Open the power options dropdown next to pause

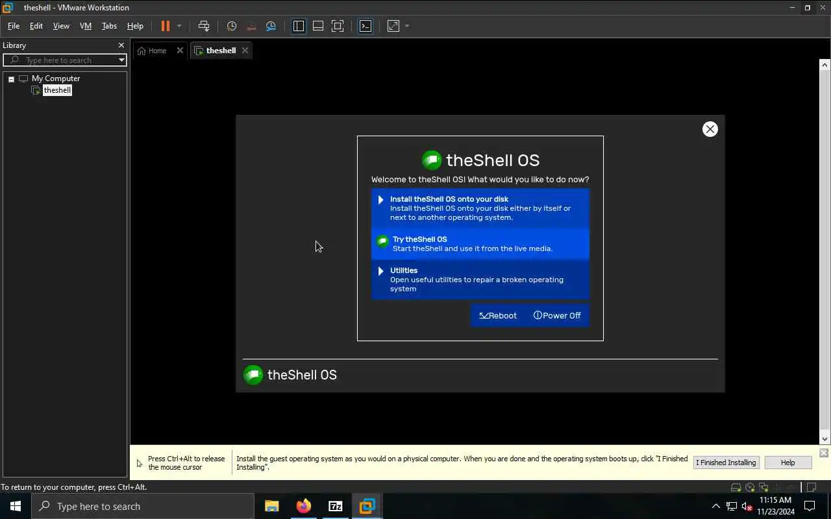pyautogui.click(x=179, y=26)
